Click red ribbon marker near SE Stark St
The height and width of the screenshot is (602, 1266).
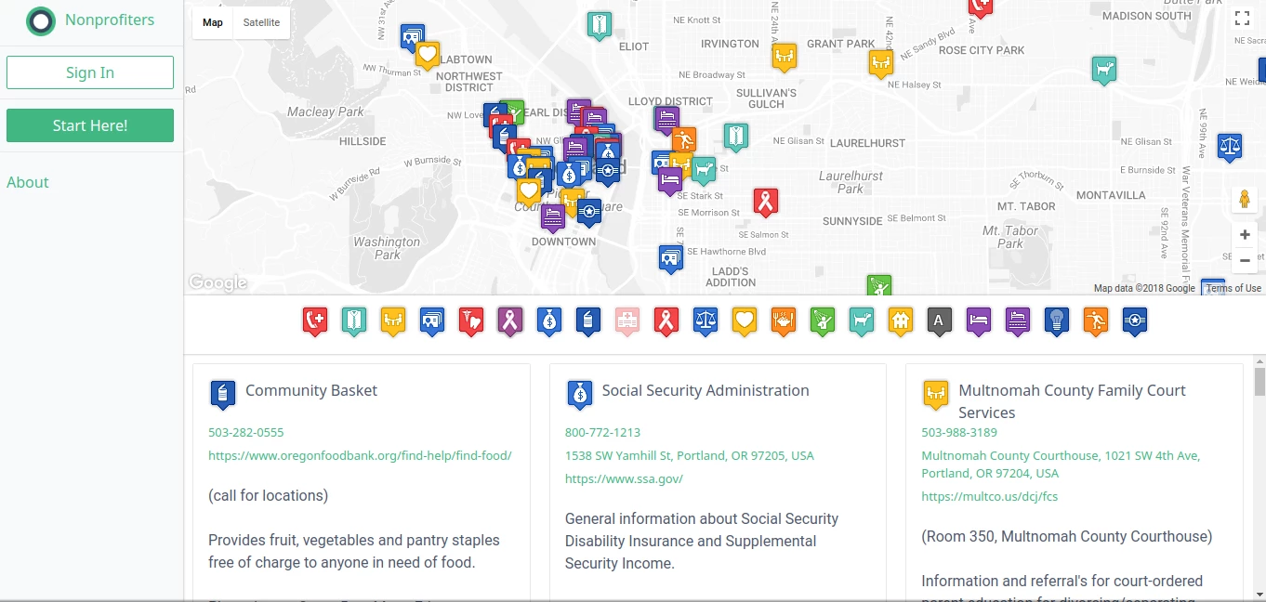point(766,202)
